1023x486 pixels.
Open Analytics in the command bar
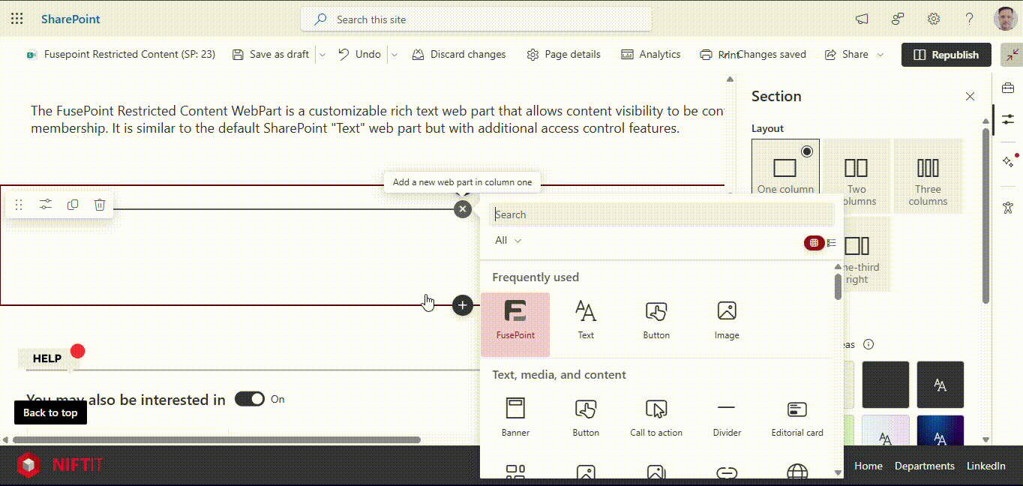click(649, 55)
